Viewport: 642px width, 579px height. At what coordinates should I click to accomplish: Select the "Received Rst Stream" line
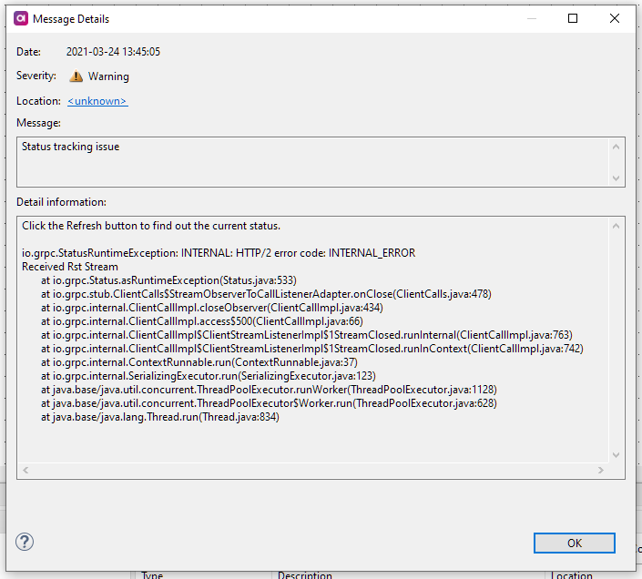pyautogui.click(x=70, y=267)
